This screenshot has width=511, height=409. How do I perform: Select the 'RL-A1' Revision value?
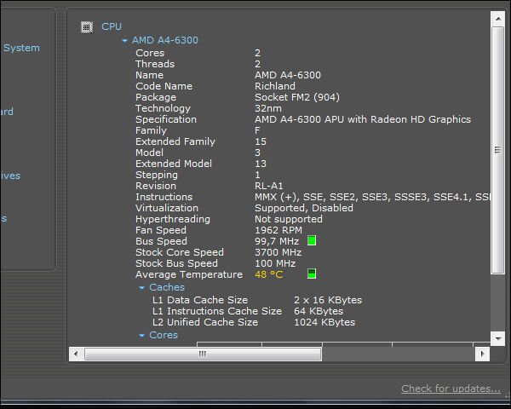[269, 186]
